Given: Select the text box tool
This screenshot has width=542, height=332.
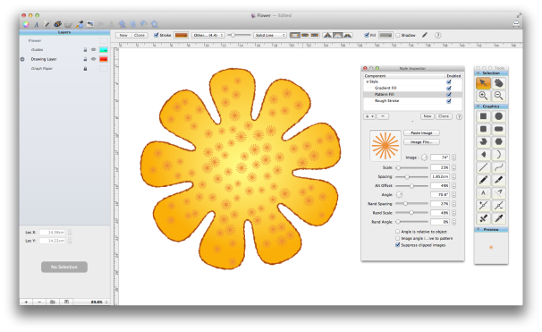Looking at the screenshot, I should click(483, 193).
